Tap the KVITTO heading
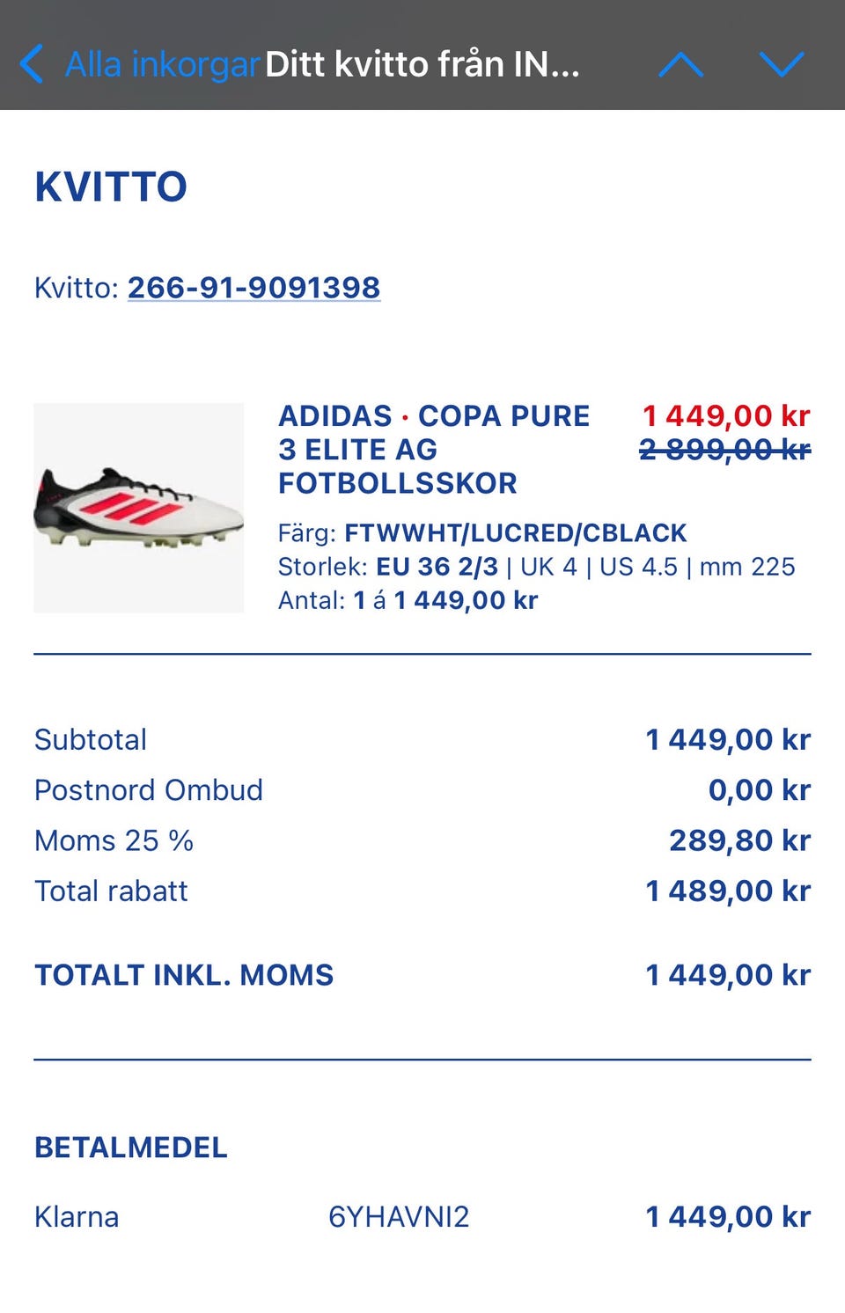Viewport: 845px width, 1313px height. [x=111, y=187]
